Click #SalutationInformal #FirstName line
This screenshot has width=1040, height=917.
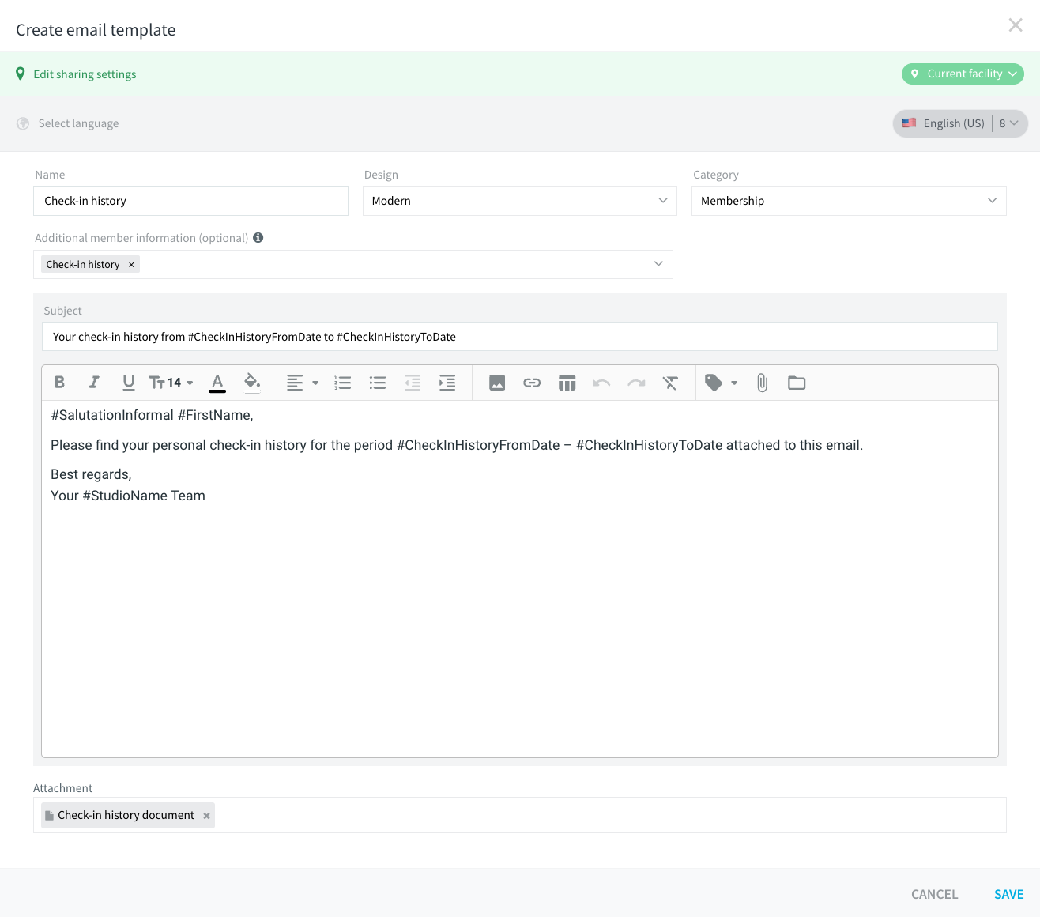tap(152, 415)
